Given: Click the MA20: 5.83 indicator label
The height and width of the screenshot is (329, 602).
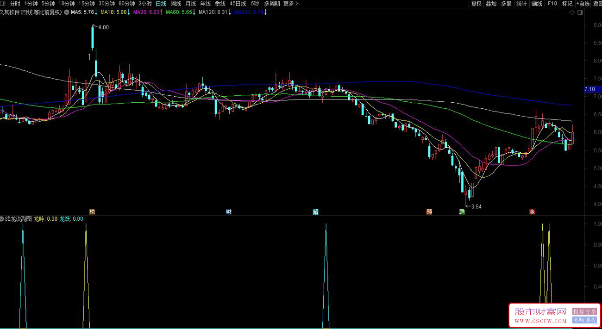Looking at the screenshot, I should pos(148,12).
